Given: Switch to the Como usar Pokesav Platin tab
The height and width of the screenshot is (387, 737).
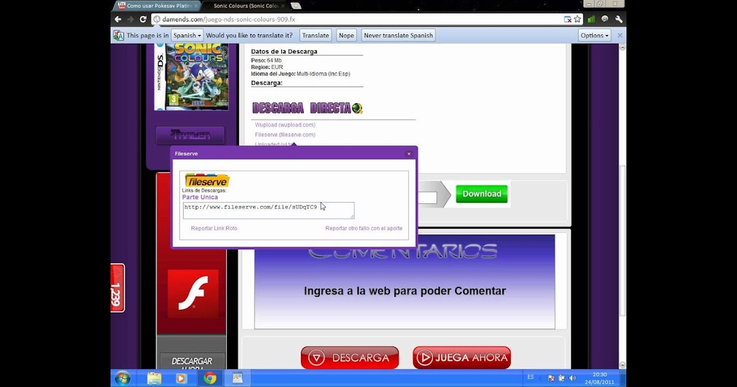Looking at the screenshot, I should [x=157, y=6].
